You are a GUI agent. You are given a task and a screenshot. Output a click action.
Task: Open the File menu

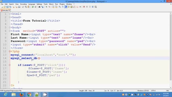pyautogui.click(x=2, y=4)
